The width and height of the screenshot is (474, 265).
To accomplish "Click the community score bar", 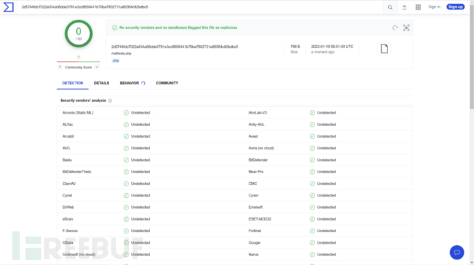I will pos(78,62).
